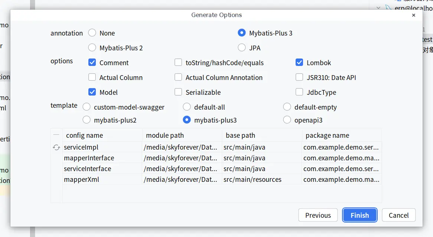Choose Mybatis-Plus 2 annotation

[92, 48]
